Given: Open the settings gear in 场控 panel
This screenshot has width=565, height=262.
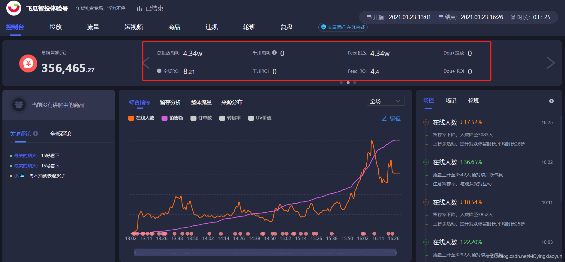Looking at the screenshot, I should 551,101.
